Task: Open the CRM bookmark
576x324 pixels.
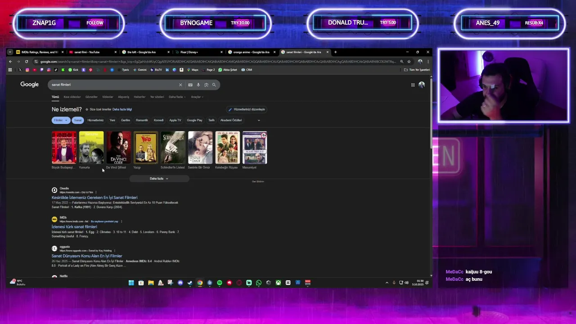Action: point(247,70)
